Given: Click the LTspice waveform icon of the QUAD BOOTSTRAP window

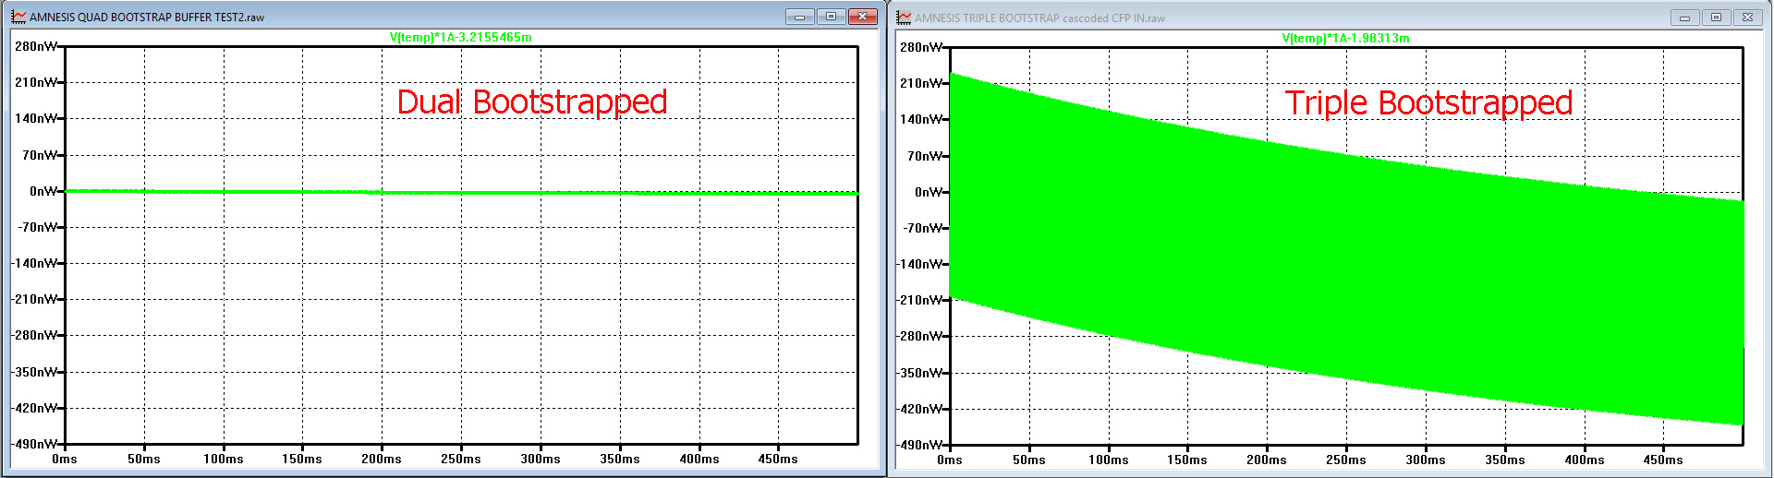Looking at the screenshot, I should (18, 17).
